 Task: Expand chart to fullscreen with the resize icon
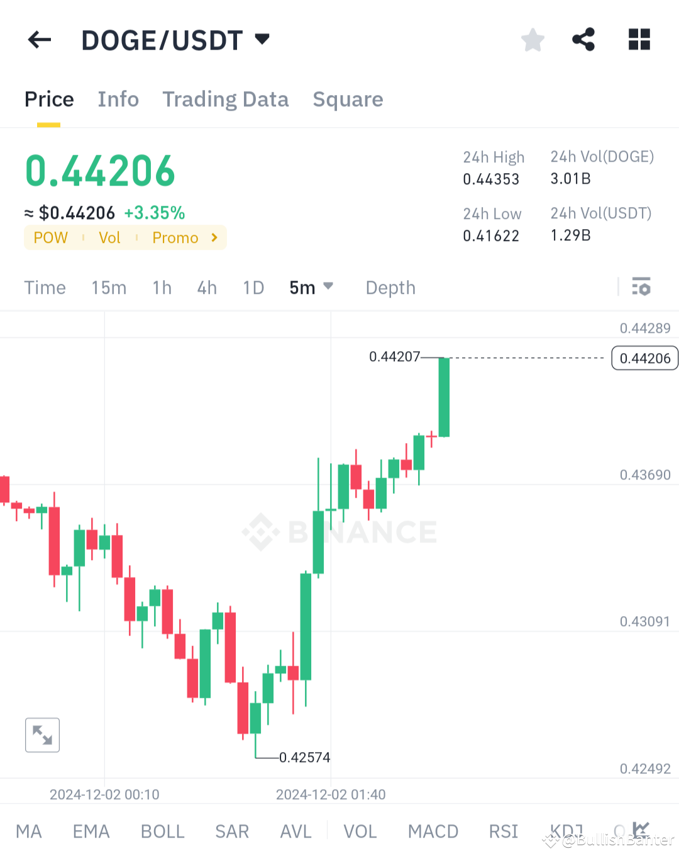[42, 734]
